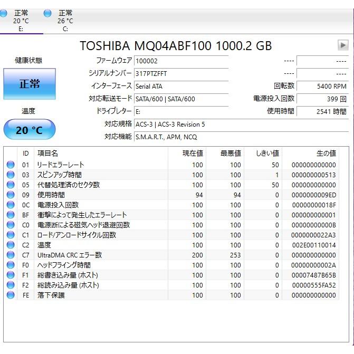The width and height of the screenshot is (354, 354).
Task: Click the status orb for row 01 リードエラーレート
Action: tap(11, 165)
